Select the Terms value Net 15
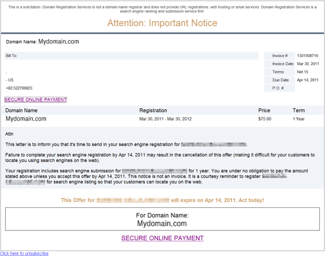 click(x=302, y=72)
